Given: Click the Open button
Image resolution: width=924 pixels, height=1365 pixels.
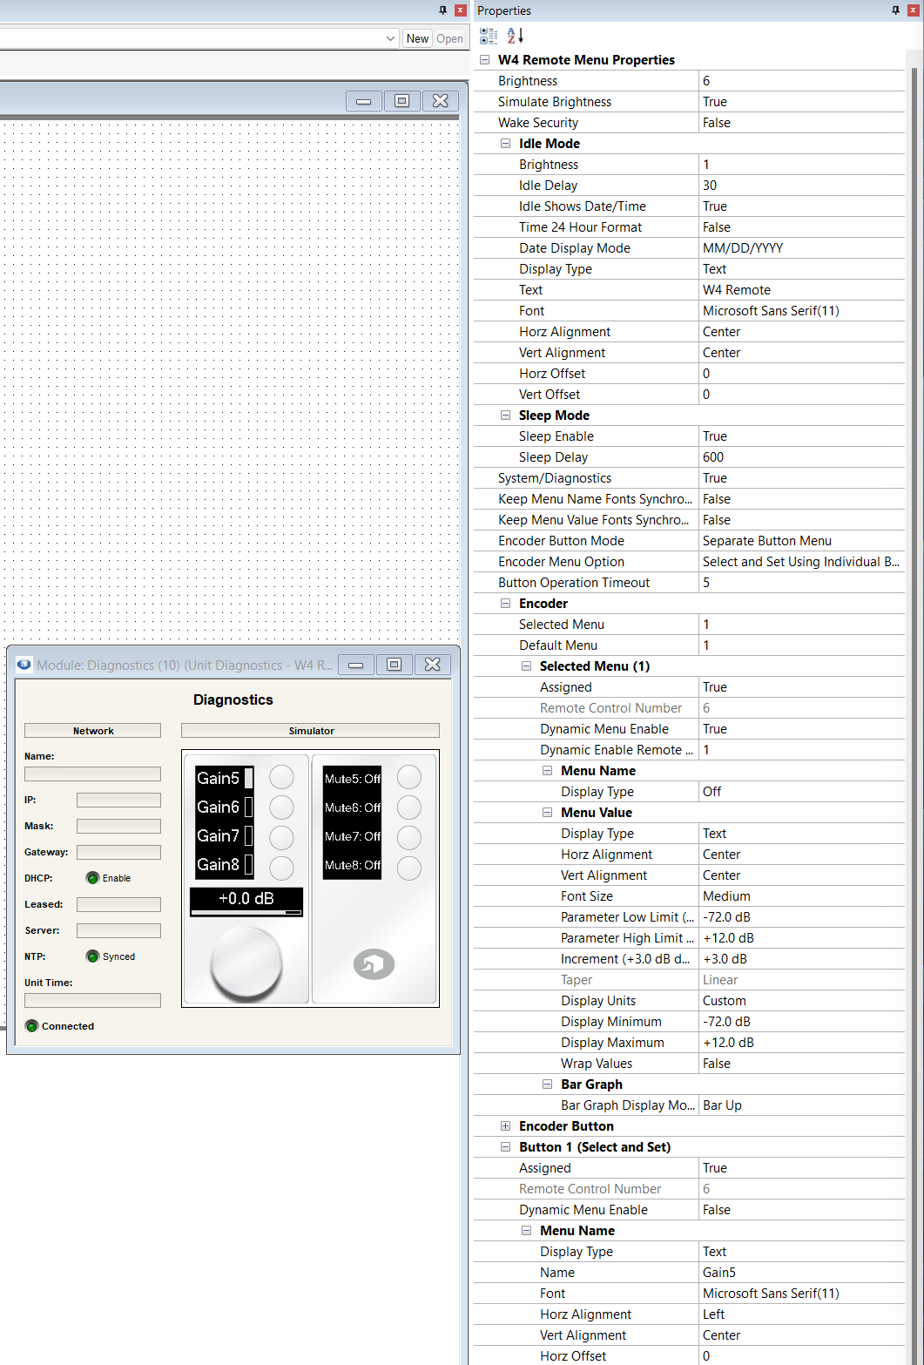Looking at the screenshot, I should pos(450,38).
